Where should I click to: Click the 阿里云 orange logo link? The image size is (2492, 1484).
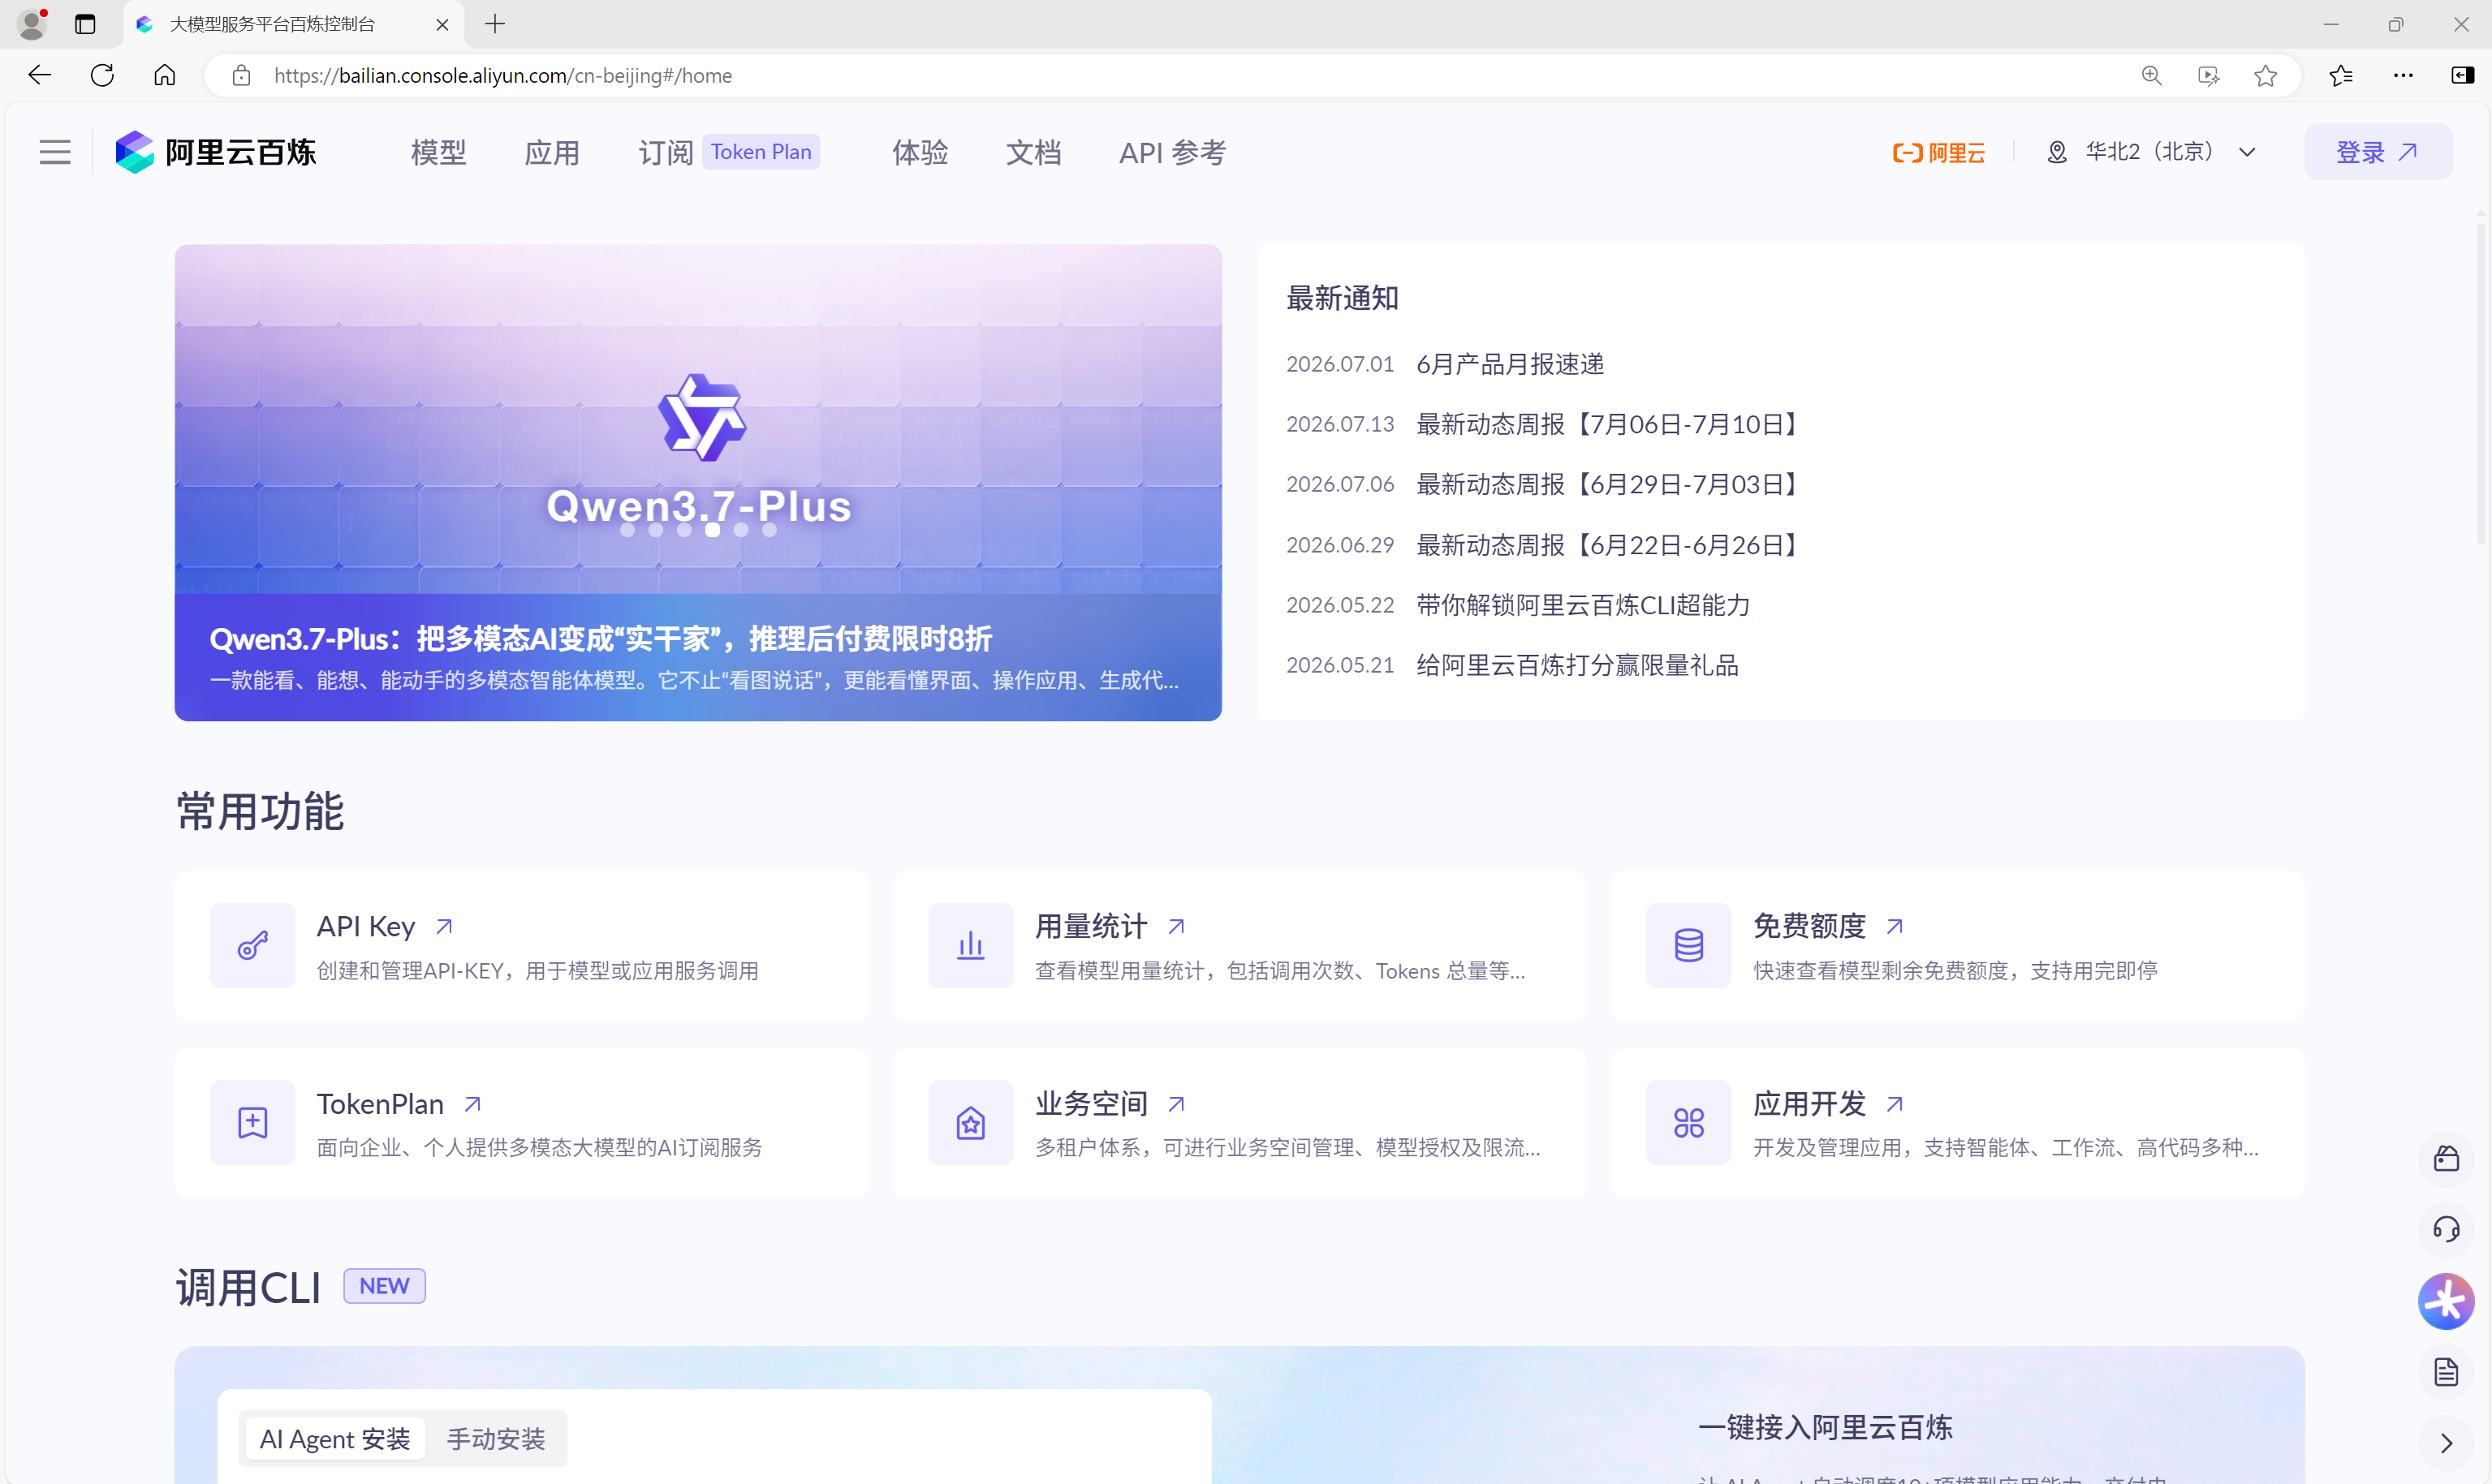tap(1938, 152)
